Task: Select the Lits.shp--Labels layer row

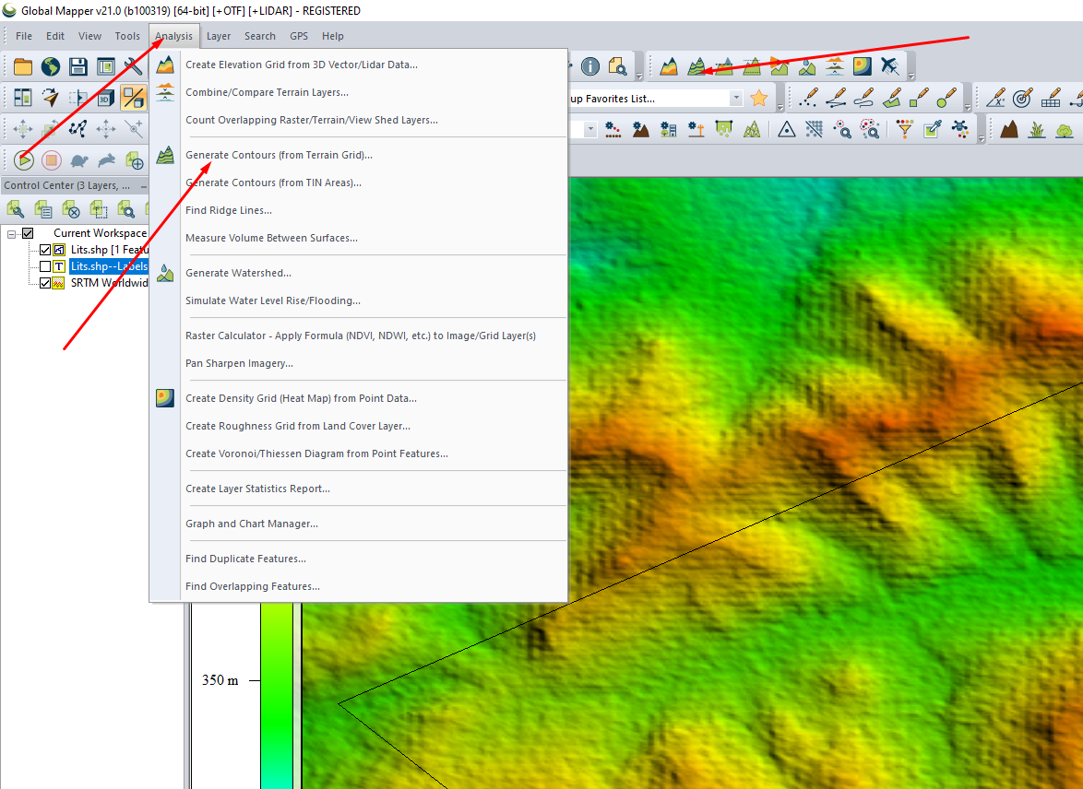Action: pos(109,266)
